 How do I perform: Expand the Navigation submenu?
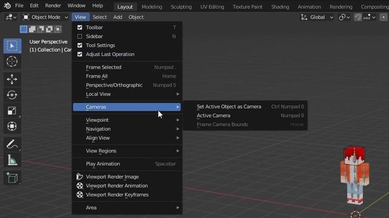[x=127, y=129]
